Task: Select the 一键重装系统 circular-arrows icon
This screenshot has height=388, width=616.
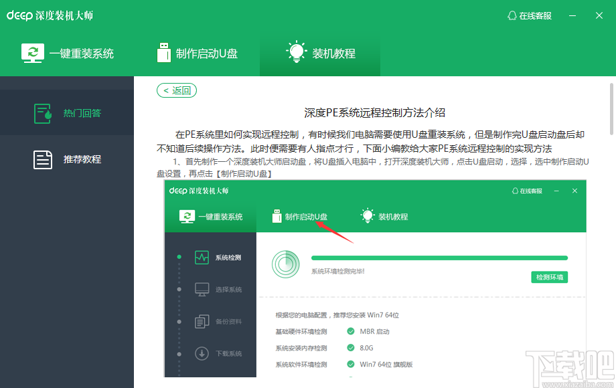Action: coord(33,53)
